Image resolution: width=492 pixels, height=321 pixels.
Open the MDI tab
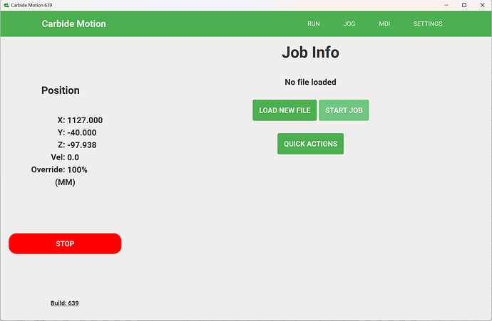(x=384, y=23)
